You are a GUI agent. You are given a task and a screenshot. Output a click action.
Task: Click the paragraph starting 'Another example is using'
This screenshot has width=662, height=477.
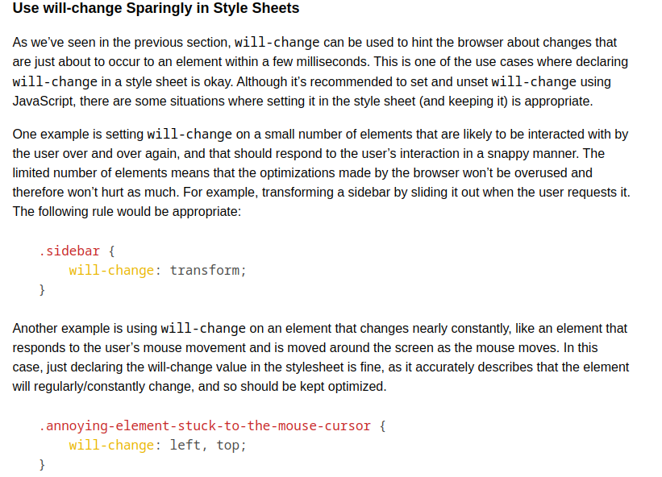point(320,357)
